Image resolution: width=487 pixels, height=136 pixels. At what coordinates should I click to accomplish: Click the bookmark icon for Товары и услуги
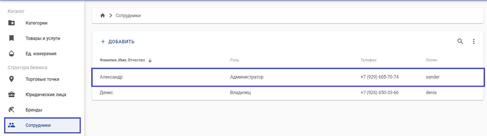[x=12, y=38]
